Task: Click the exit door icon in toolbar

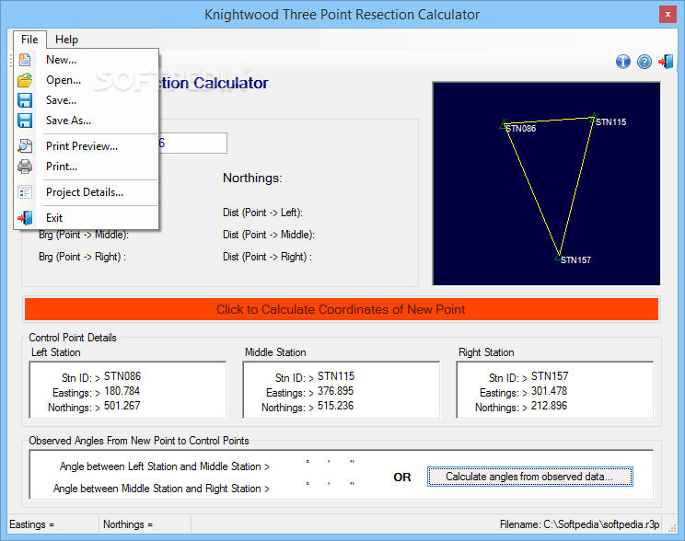Action: tap(666, 62)
